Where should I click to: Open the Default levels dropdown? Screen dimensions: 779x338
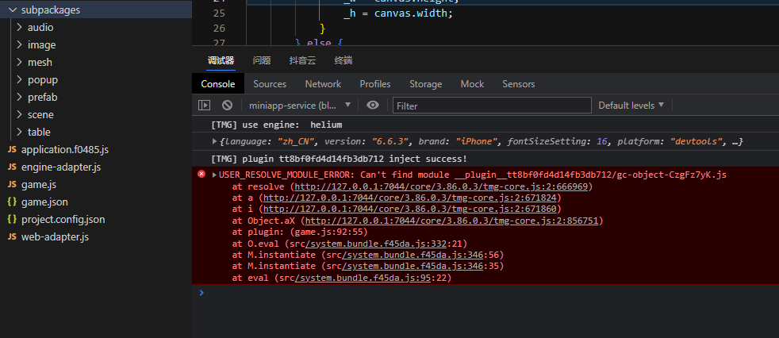631,105
